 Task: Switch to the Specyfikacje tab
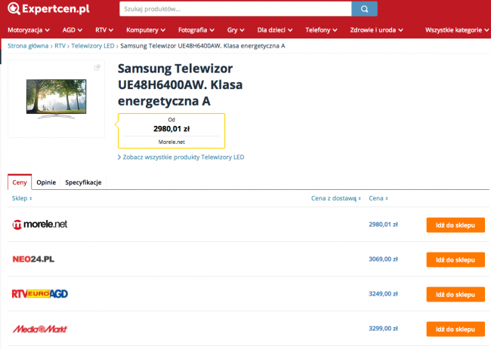(x=83, y=182)
